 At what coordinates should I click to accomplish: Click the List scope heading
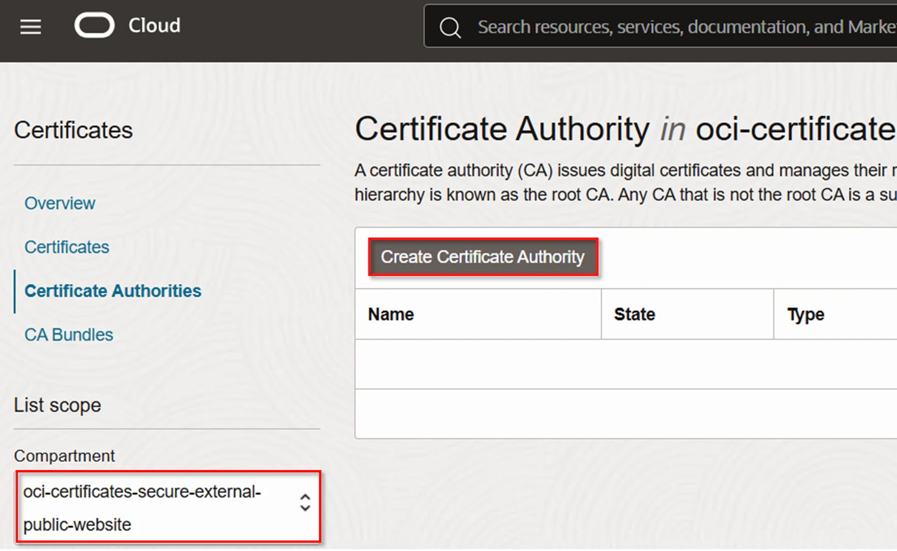click(x=57, y=405)
